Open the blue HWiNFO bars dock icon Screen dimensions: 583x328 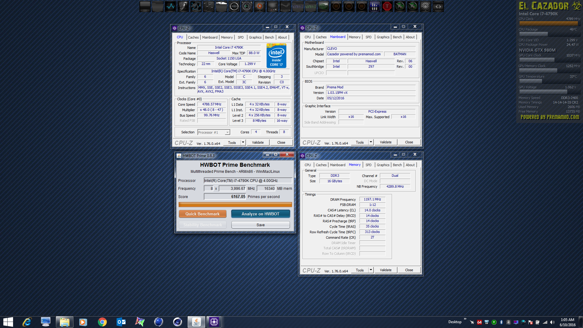coord(374,6)
